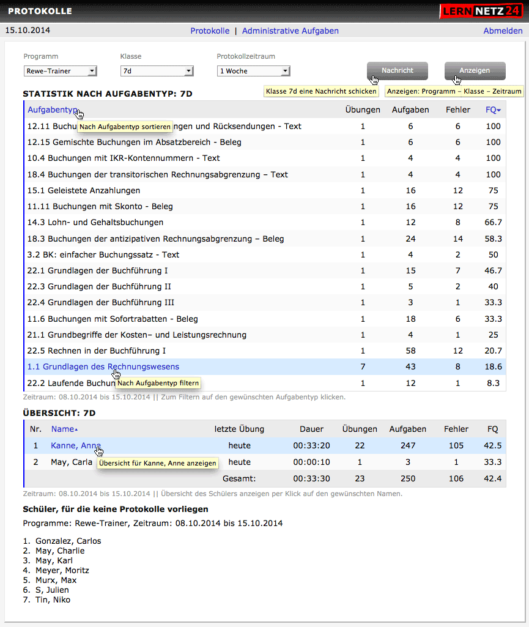Sort overview by Name column header
529x627 pixels.
[x=64, y=429]
